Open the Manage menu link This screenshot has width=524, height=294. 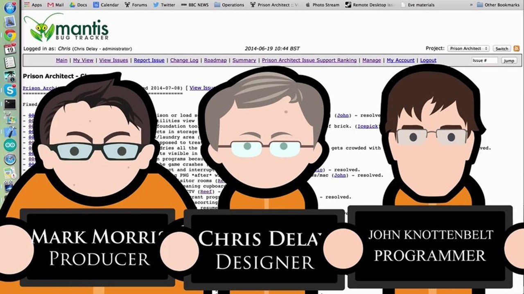click(x=372, y=60)
